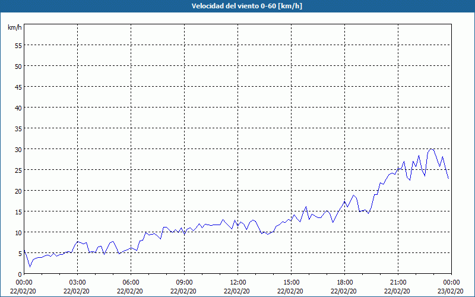
Task: Click the chart title 'Velocidad del viento 0-60 [km/h]'
Action: pyautogui.click(x=246, y=6)
